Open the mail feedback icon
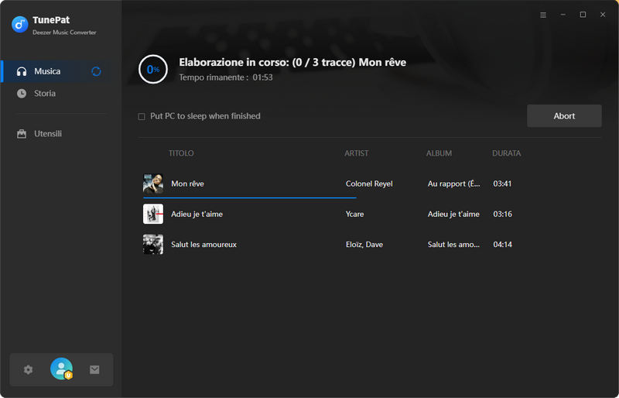The image size is (619, 398). tap(94, 370)
